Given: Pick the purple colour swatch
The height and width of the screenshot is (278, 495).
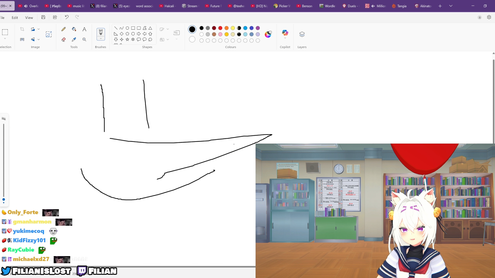Looking at the screenshot, I should click(x=258, y=28).
